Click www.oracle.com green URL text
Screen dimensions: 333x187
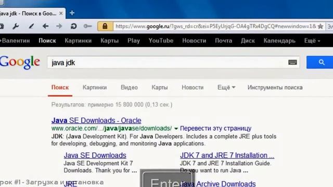[x=111, y=128]
